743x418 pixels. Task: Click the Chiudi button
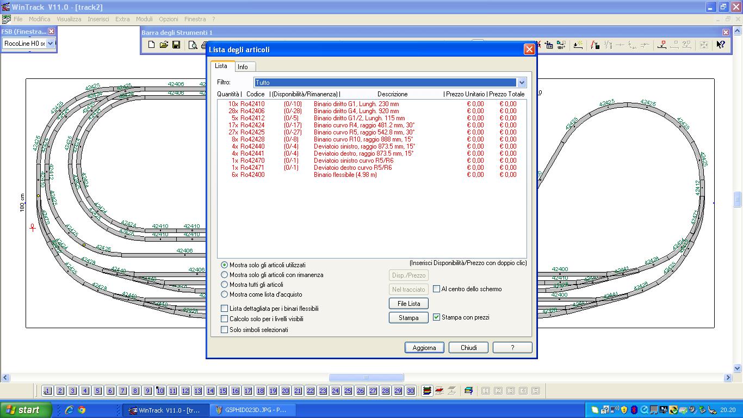[x=469, y=348]
